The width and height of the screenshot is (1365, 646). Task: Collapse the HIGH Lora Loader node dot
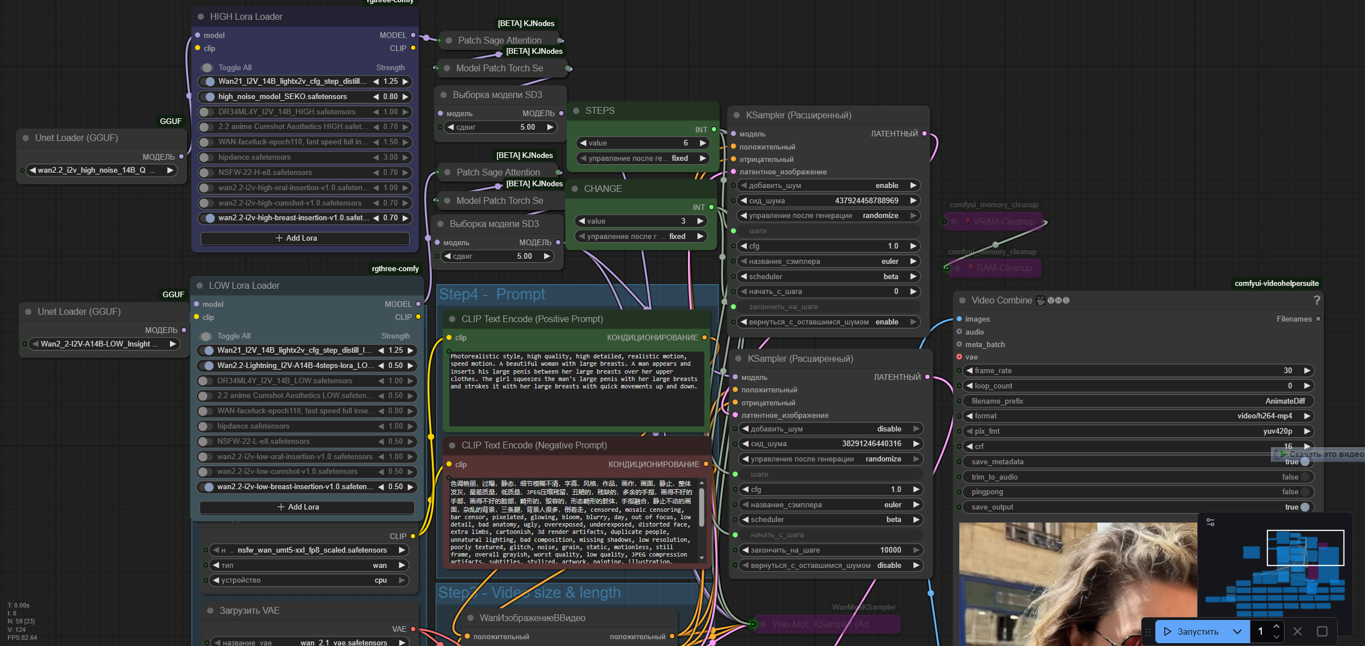point(201,17)
